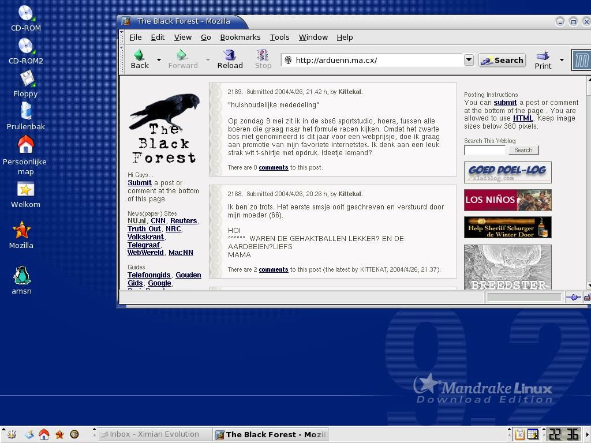The width and height of the screenshot is (591, 443).
Task: Print the page using Print icon
Action: 543,59
